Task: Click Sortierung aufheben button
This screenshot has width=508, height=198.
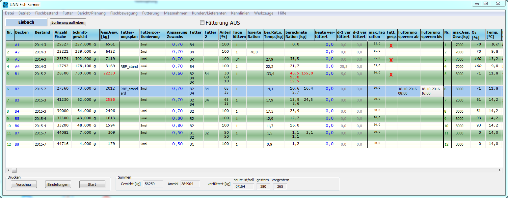Action: pos(68,22)
